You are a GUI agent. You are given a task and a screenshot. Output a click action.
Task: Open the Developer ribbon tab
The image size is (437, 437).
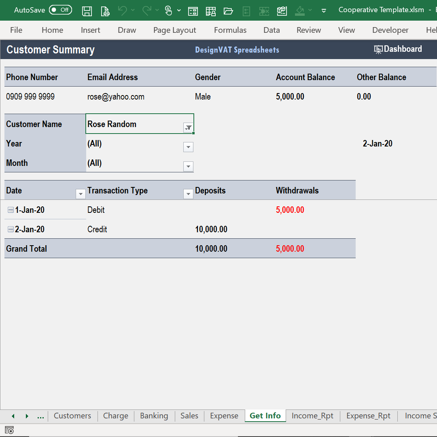click(390, 30)
